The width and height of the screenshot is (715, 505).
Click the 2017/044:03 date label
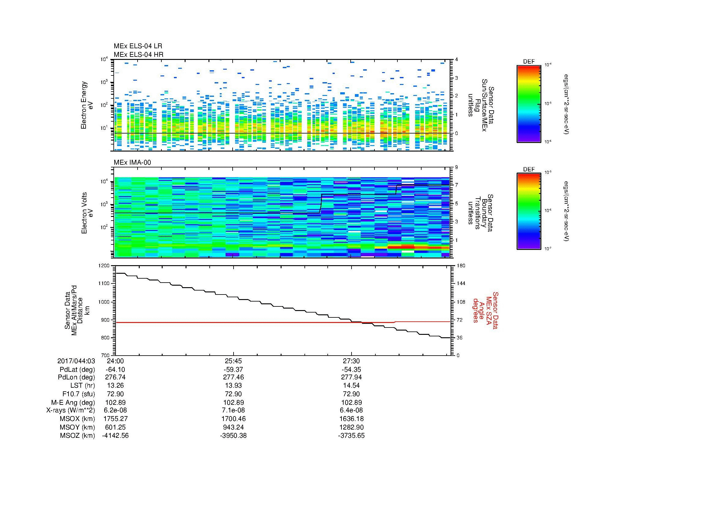pos(76,361)
